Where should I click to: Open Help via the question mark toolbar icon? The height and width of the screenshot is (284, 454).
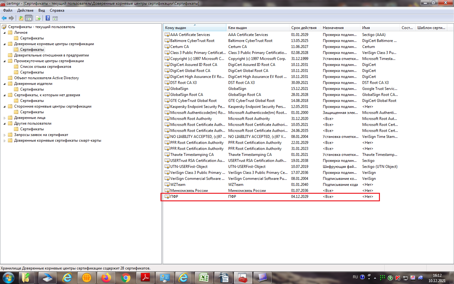(48, 18)
